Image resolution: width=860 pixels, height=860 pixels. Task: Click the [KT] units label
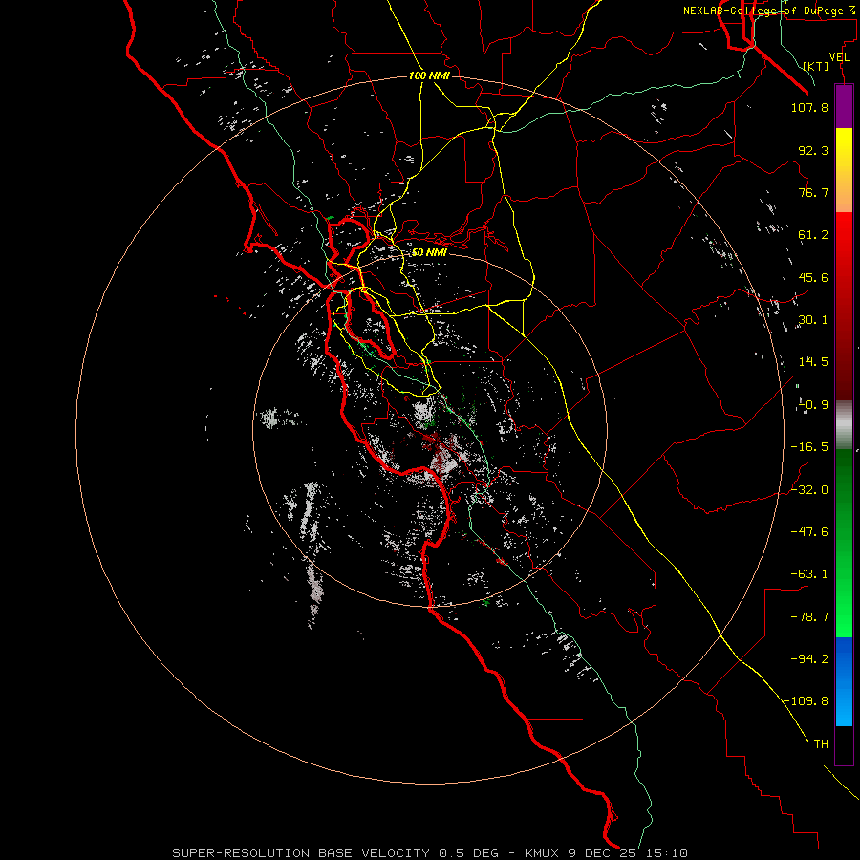click(816, 66)
